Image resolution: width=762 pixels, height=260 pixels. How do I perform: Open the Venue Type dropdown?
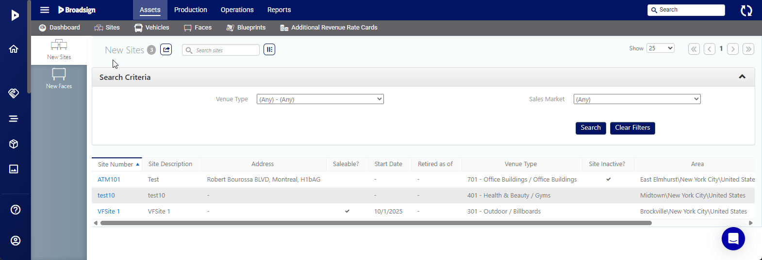coord(320,99)
